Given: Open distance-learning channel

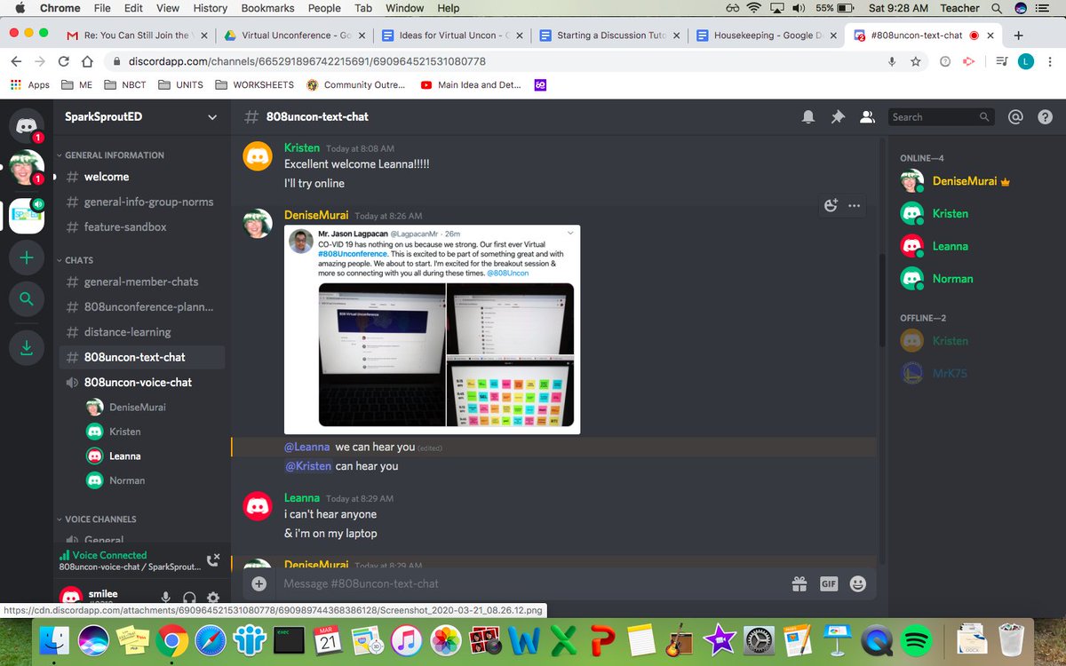Looking at the screenshot, I should [x=142, y=332].
